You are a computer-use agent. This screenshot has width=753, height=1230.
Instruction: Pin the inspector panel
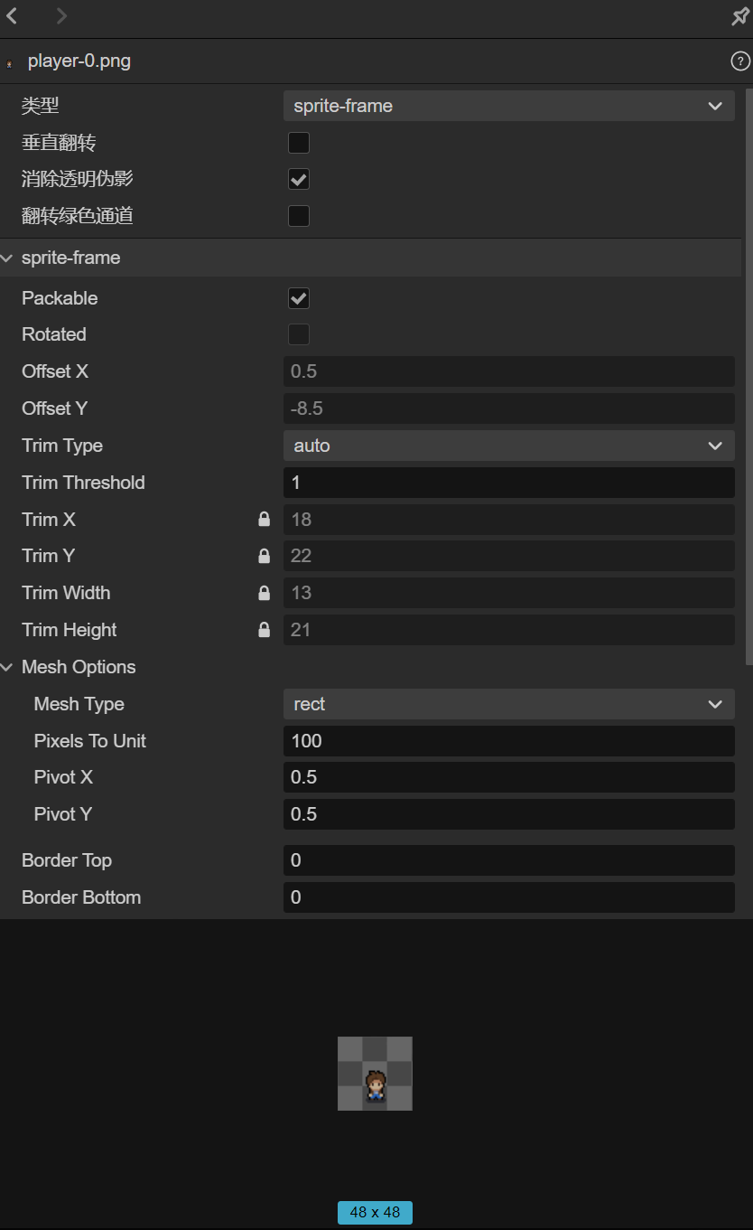pyautogui.click(x=739, y=17)
